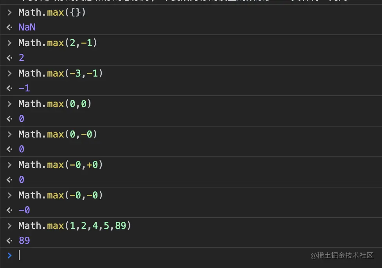
Task: Click output 0 below Math.max(-0,+0)
Action: coord(22,179)
